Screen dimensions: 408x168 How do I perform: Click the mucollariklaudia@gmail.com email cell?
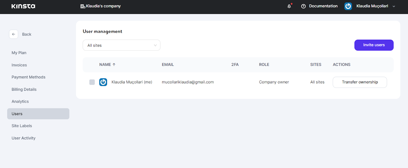click(188, 82)
